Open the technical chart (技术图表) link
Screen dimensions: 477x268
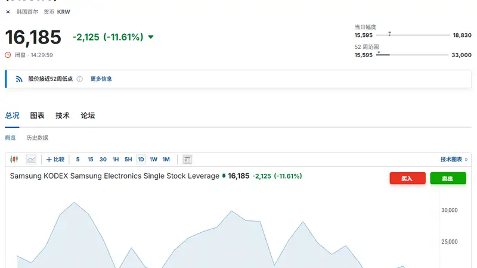pos(454,159)
